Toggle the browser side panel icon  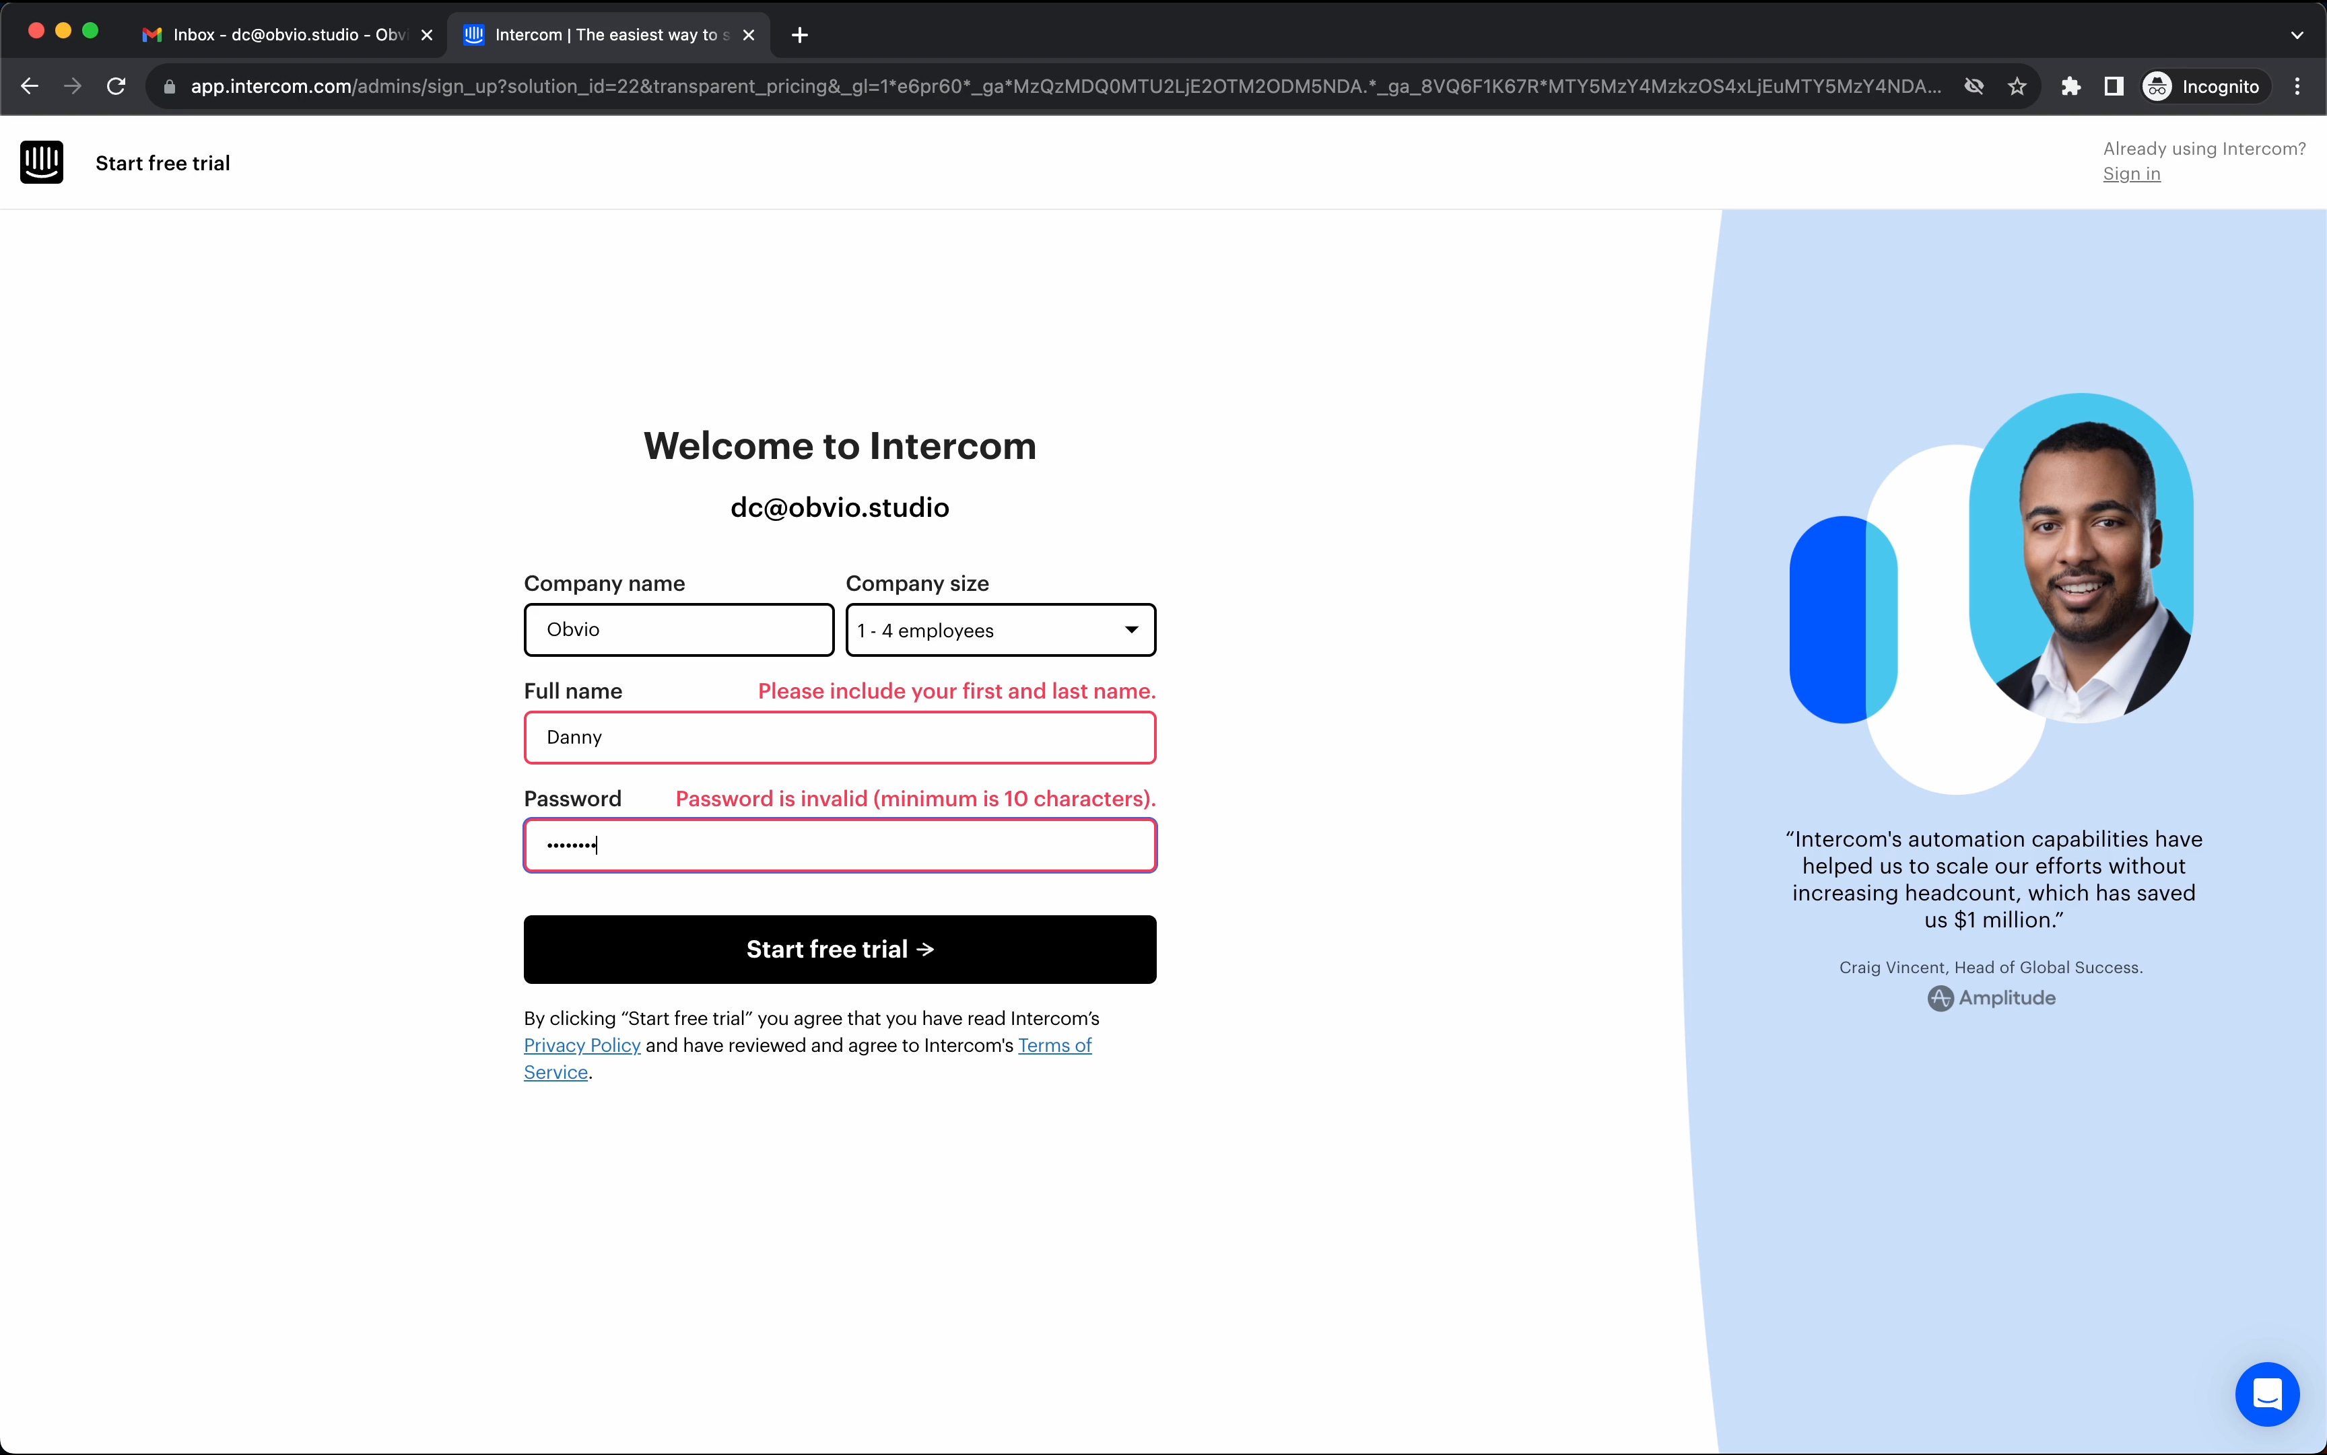coord(2114,87)
